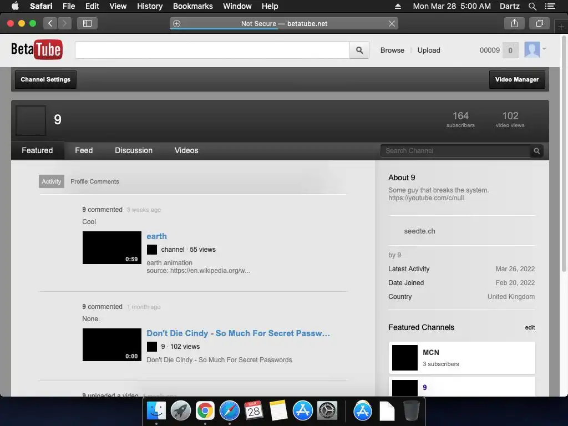The image size is (568, 426).
Task: Open Notification Center list icon
Action: 550,6
